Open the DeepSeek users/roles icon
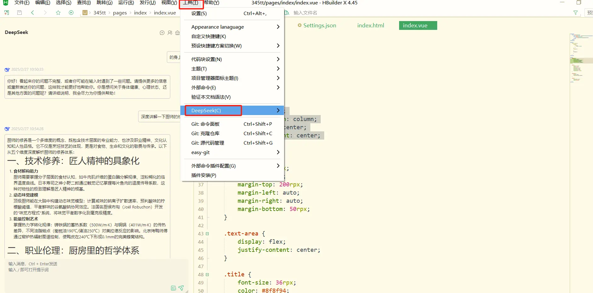 tap(170, 33)
